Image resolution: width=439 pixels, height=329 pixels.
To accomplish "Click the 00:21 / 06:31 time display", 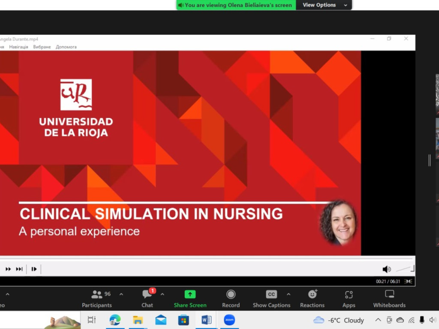I will 388,281.
